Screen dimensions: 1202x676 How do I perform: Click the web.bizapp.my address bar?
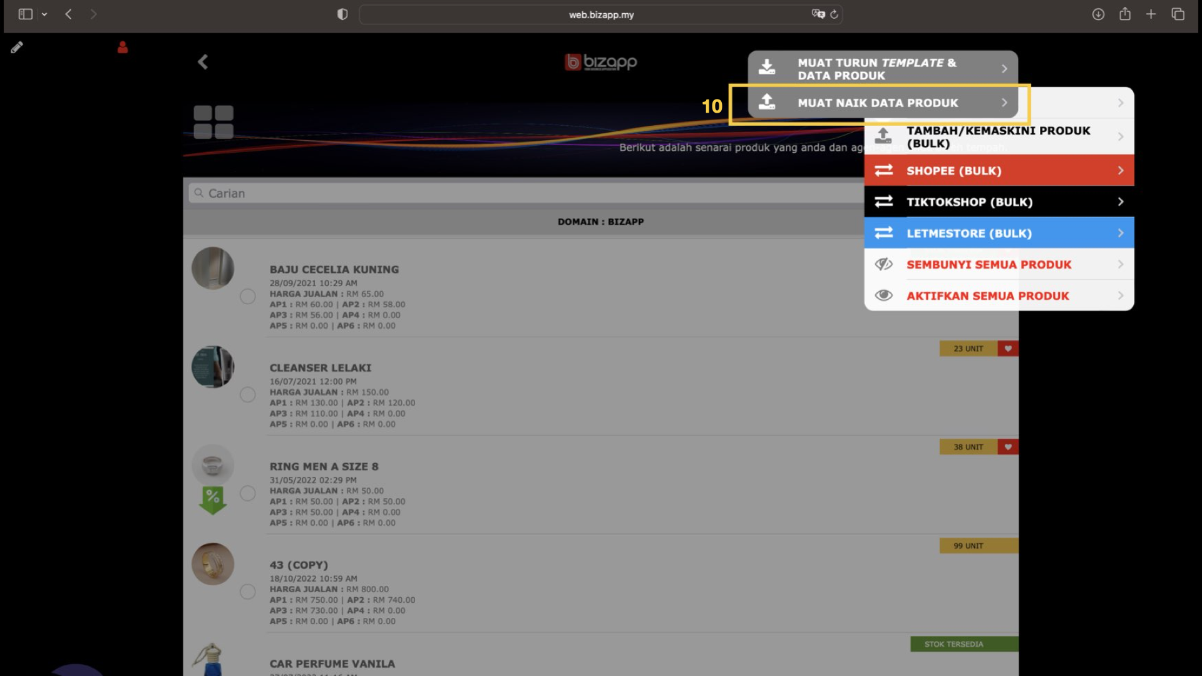(601, 14)
